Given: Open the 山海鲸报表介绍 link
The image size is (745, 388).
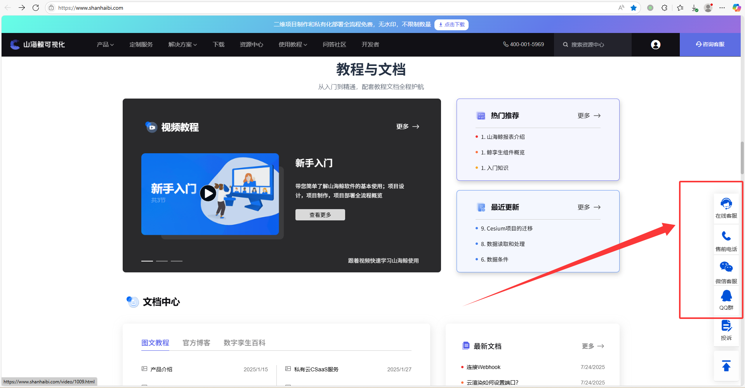Looking at the screenshot, I should point(506,137).
